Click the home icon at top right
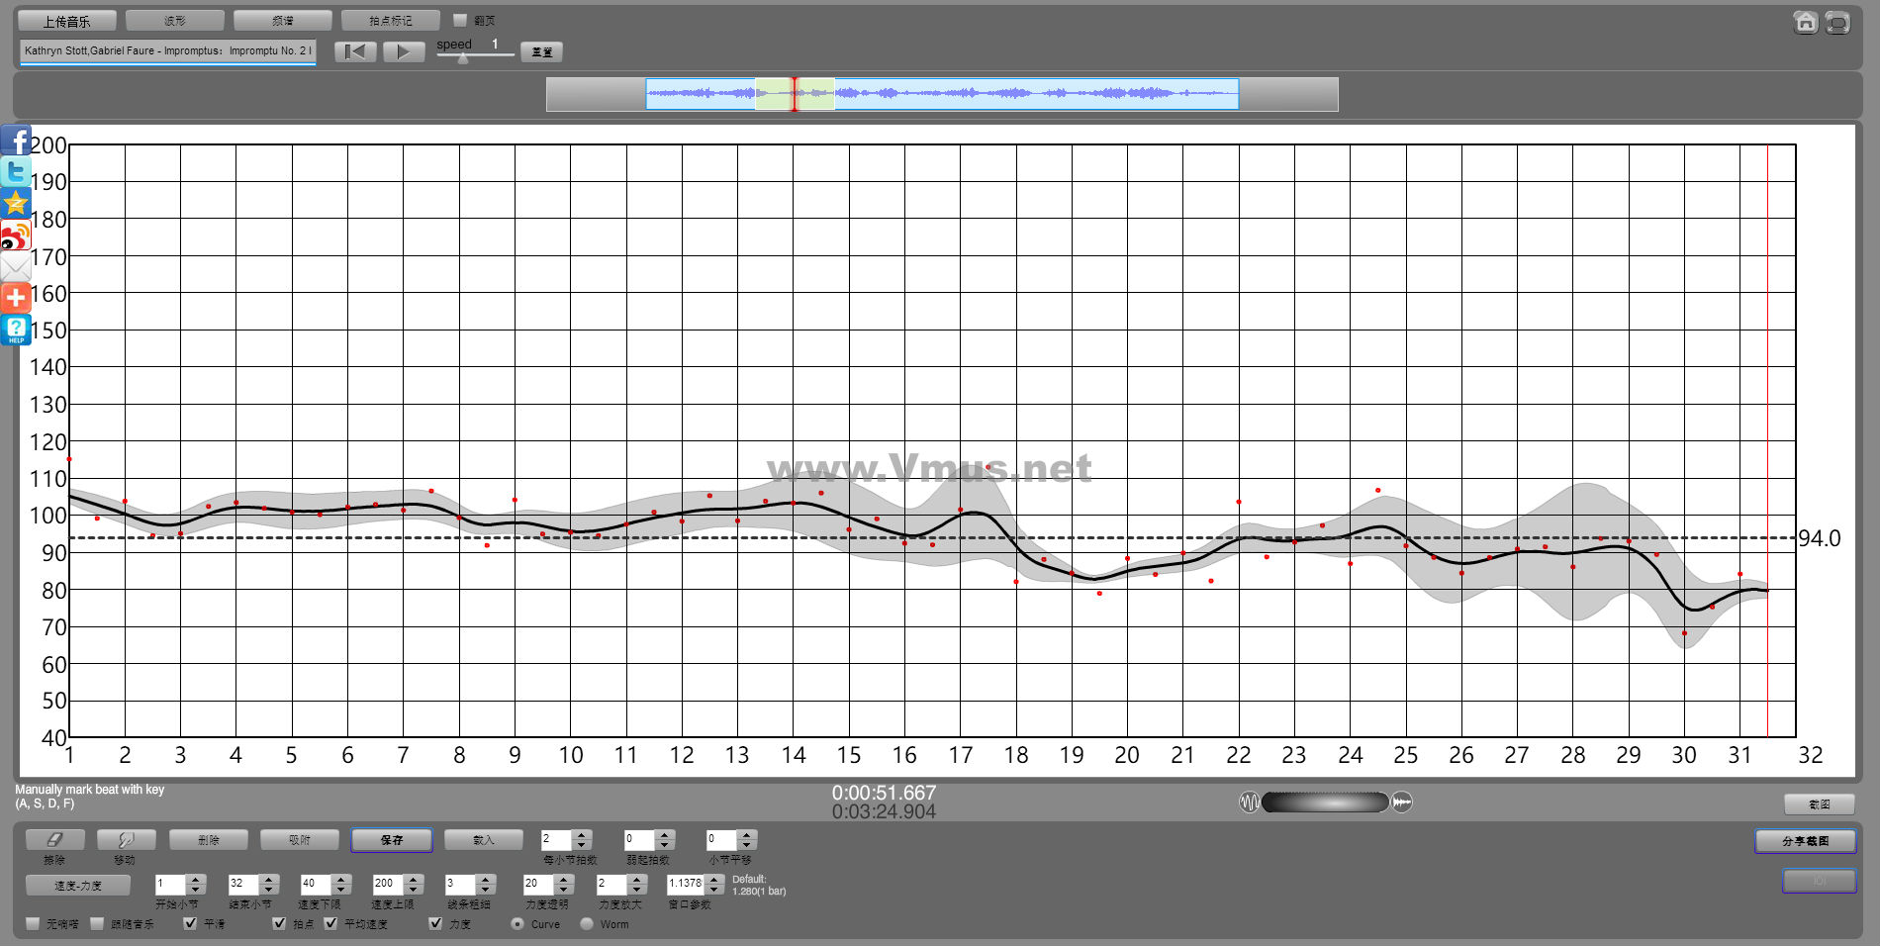This screenshot has width=1880, height=946. click(x=1806, y=22)
